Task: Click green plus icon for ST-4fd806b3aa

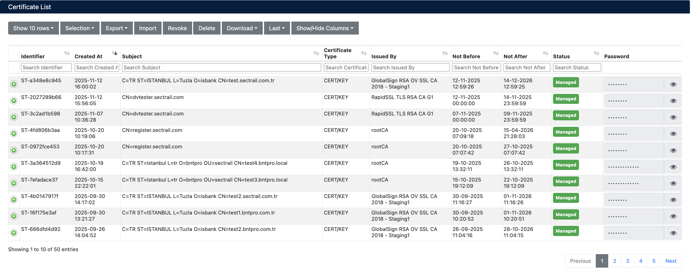Action: (x=14, y=134)
